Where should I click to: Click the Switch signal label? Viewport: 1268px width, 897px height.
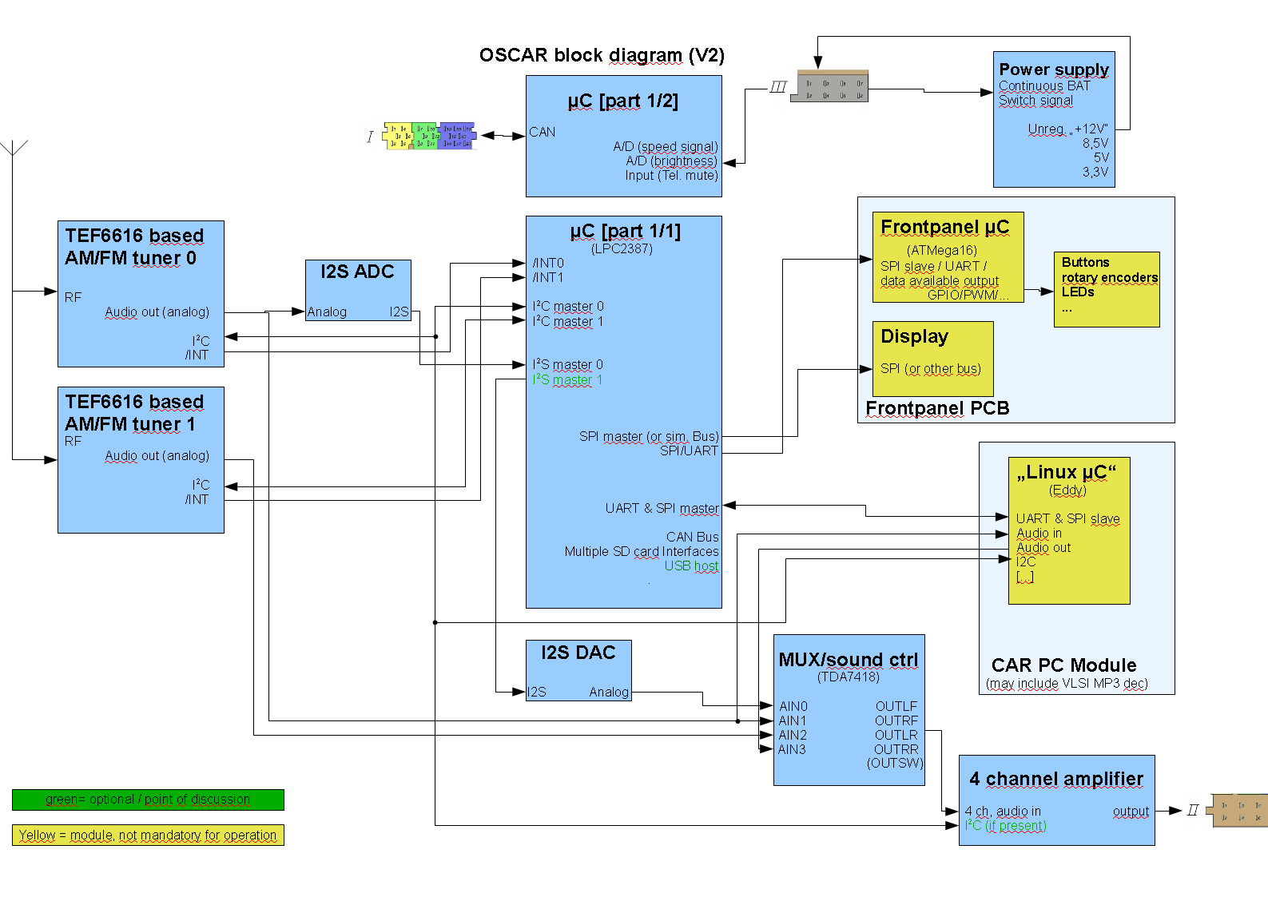(1035, 100)
